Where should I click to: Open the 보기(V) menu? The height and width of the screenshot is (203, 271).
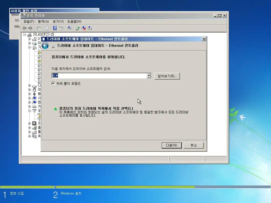(x=58, y=21)
